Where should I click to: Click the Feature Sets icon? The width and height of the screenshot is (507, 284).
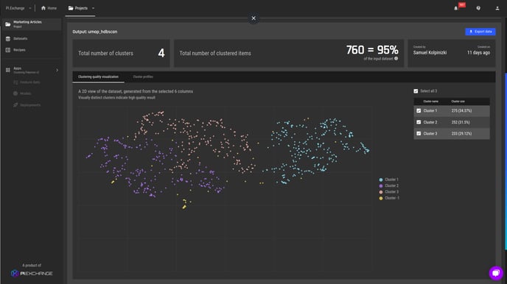coord(15,82)
